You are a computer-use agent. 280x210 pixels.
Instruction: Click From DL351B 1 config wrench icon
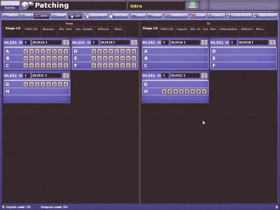coord(134,42)
